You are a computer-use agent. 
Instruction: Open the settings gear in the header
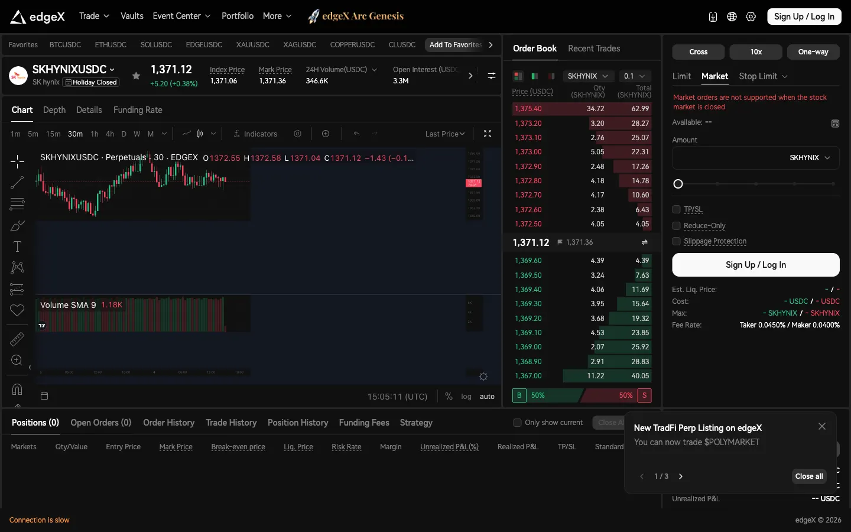point(751,17)
